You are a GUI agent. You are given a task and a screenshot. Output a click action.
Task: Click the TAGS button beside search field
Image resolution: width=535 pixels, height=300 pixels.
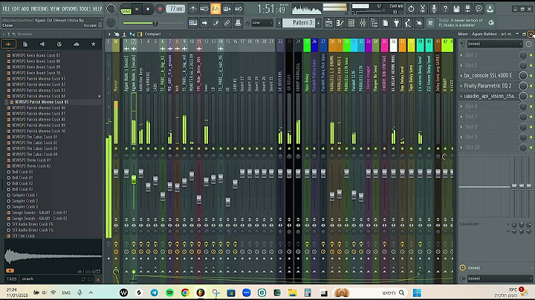[12, 279]
